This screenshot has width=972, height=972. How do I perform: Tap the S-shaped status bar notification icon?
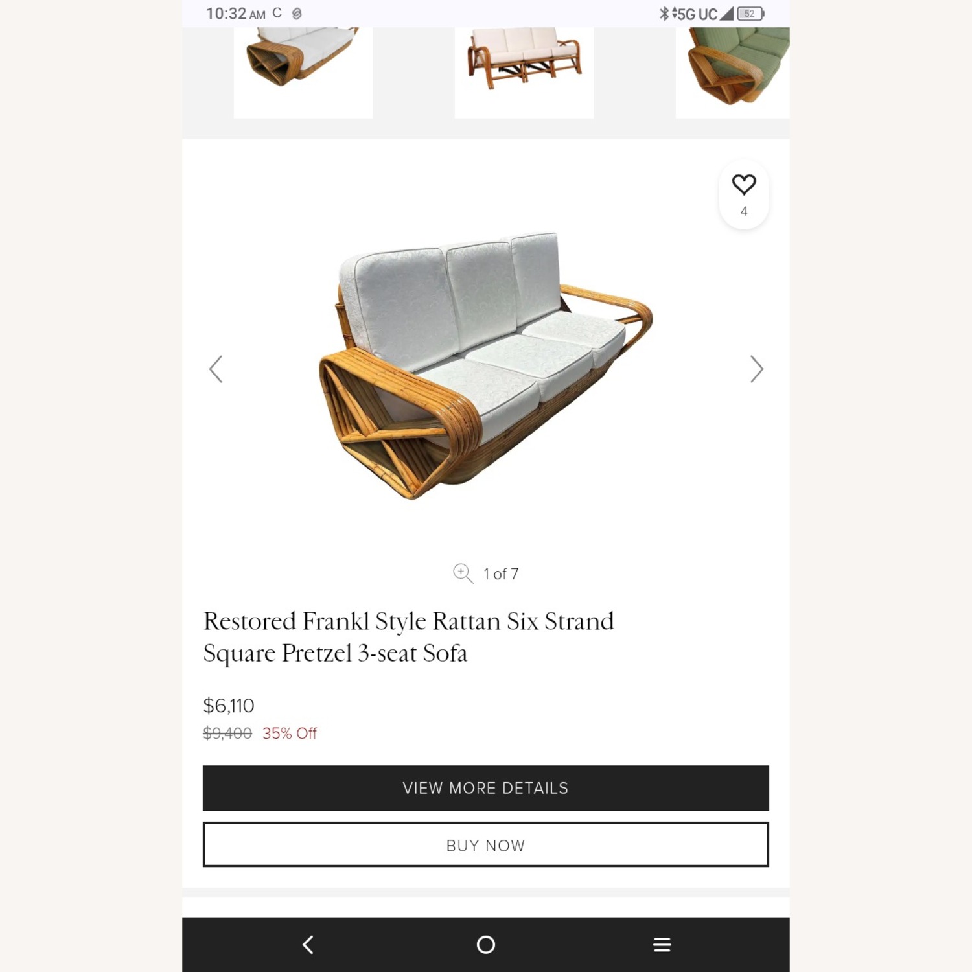297,14
